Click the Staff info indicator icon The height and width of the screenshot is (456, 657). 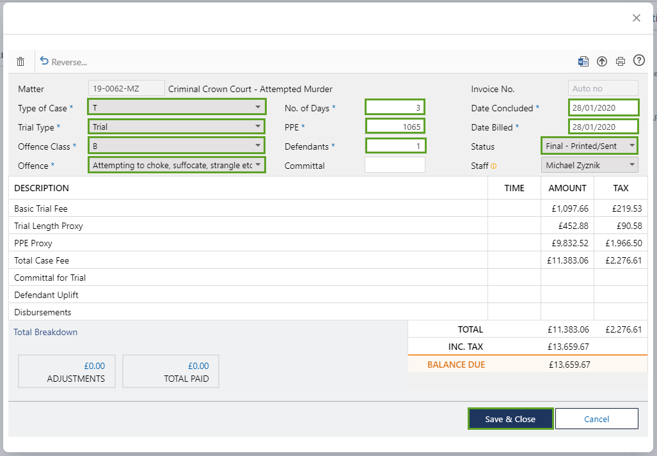[x=493, y=166]
